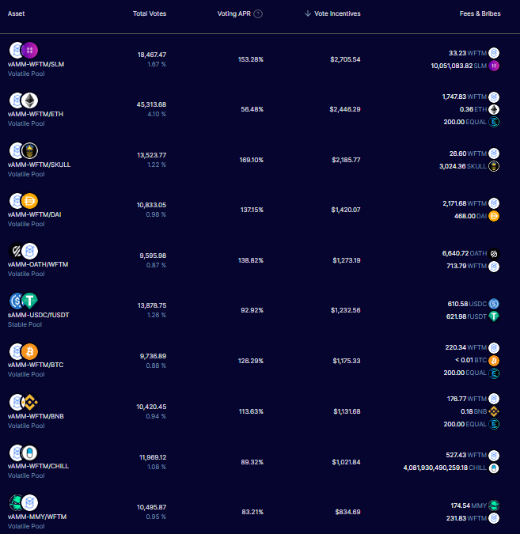Select the vAMM-MMY/WFTM pool name
Screen dimensions: 520x534
click(x=37, y=517)
